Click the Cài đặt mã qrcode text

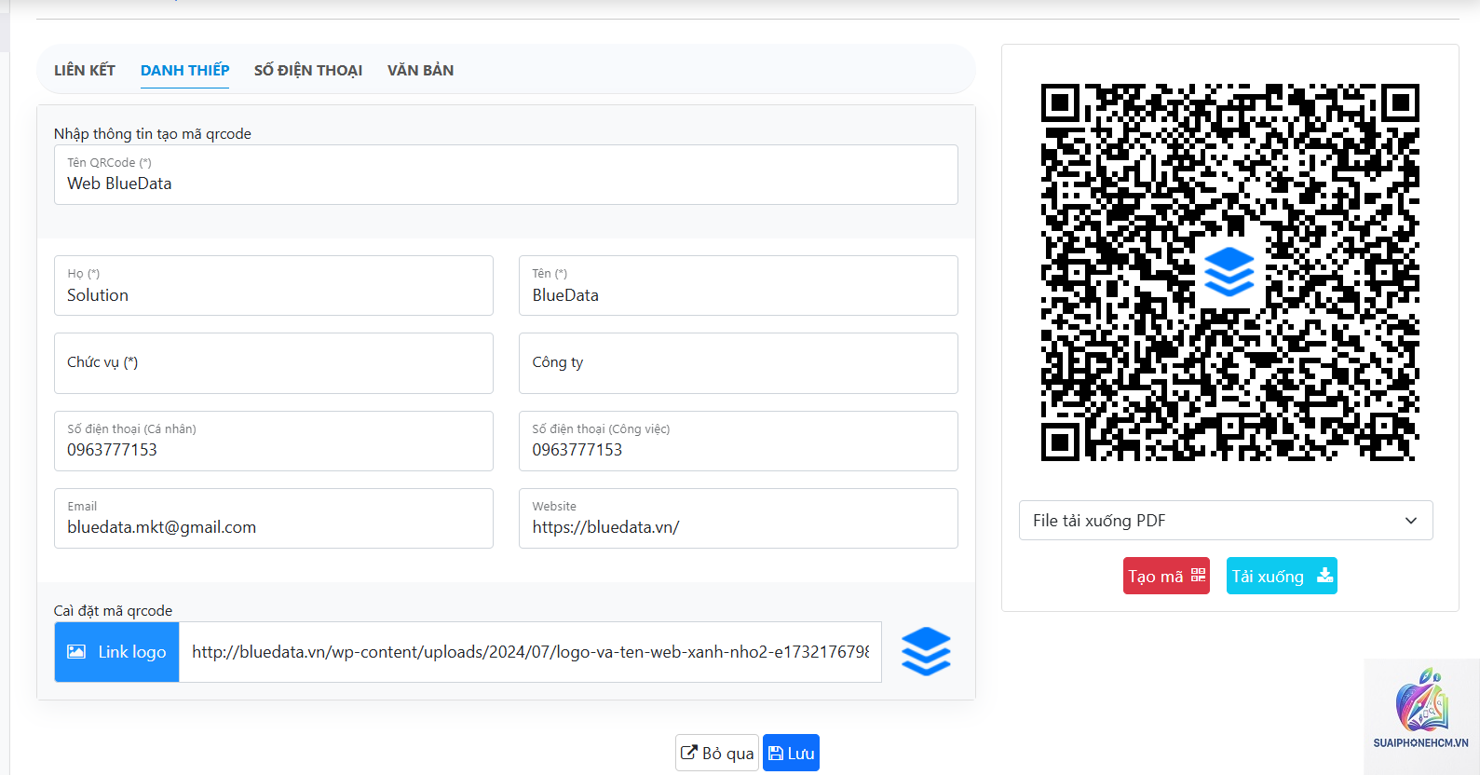click(113, 610)
